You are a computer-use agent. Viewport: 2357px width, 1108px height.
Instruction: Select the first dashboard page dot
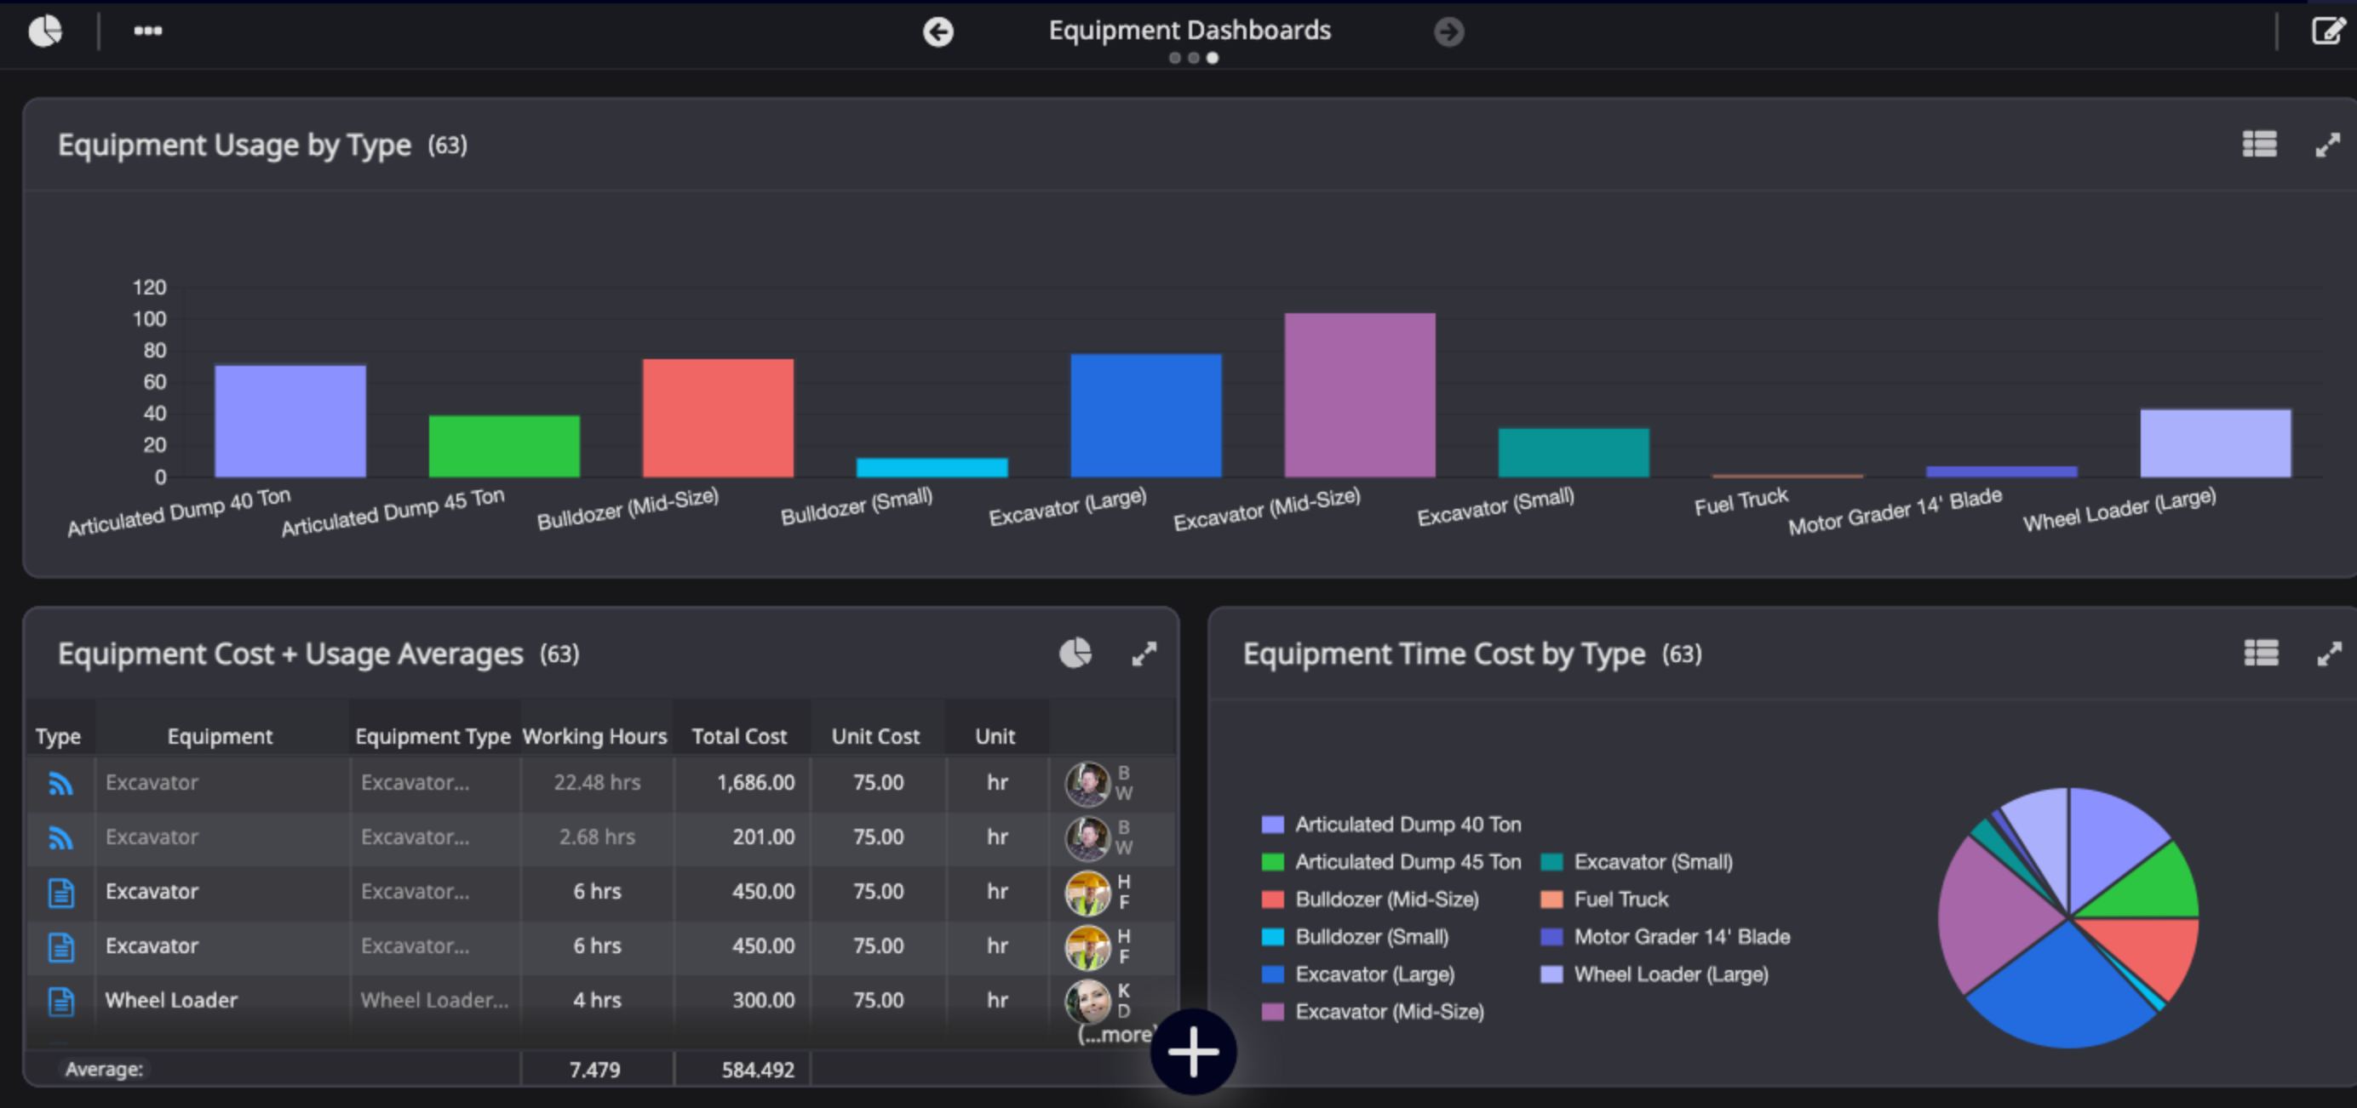(1175, 58)
